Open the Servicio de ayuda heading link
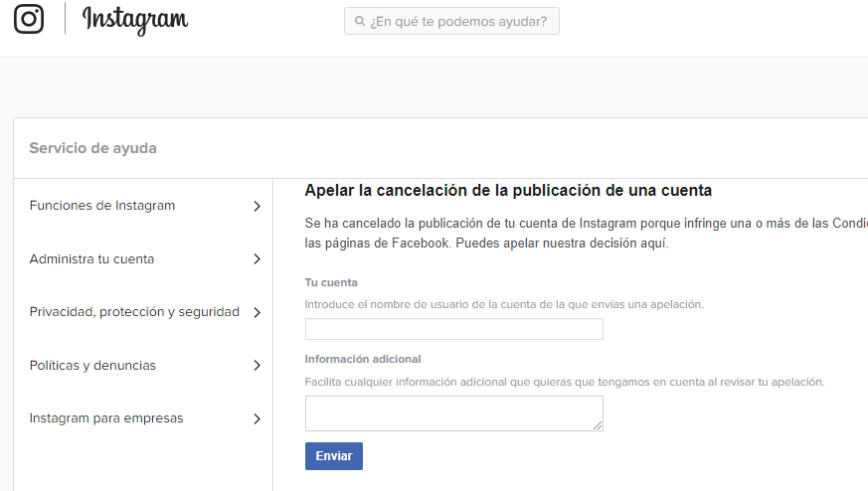Viewport: 868px width, 491px height. tap(93, 148)
